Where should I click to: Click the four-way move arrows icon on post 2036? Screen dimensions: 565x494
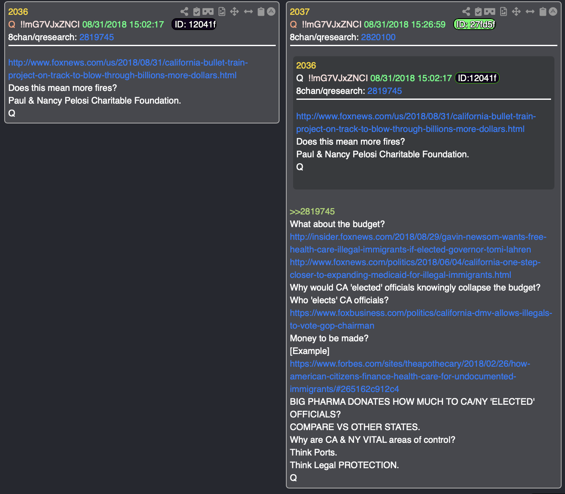pyautogui.click(x=234, y=12)
